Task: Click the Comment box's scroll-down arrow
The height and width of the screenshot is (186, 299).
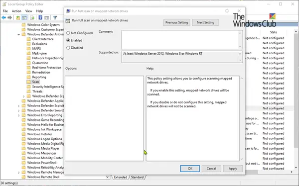Action: [240, 47]
